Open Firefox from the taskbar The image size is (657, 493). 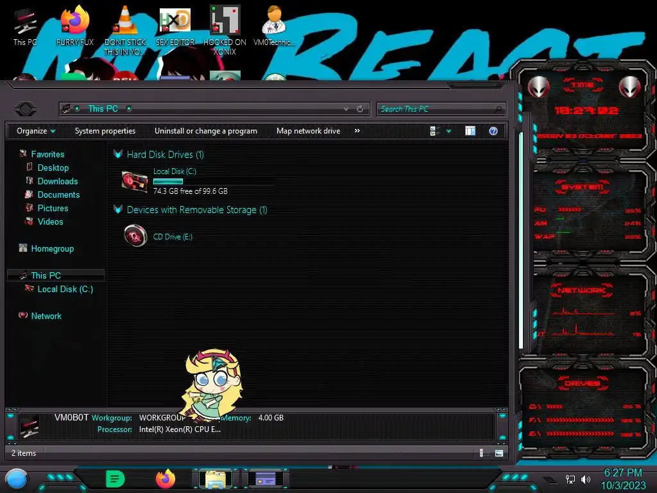click(166, 479)
